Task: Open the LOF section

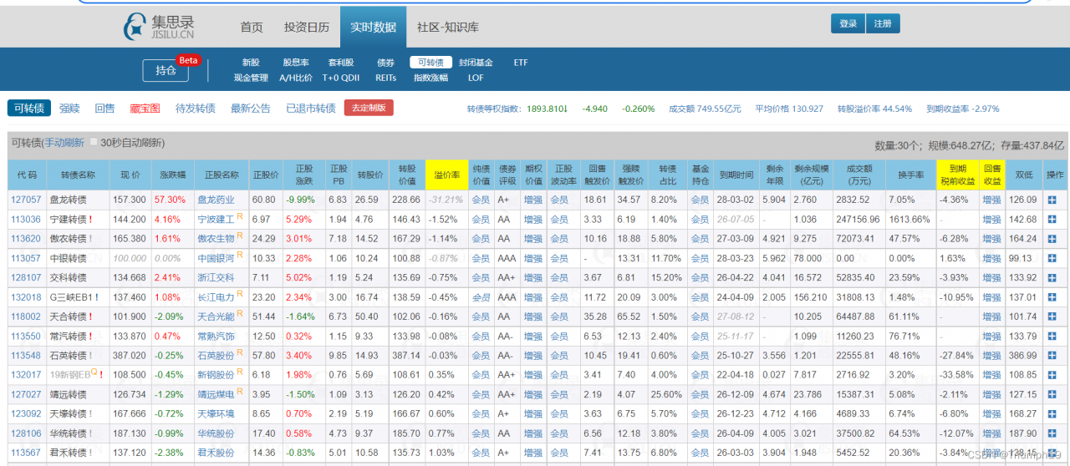Action: point(476,78)
